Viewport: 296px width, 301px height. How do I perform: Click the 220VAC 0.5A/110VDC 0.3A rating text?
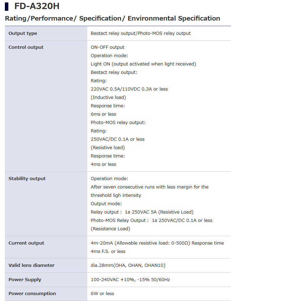pos(129,89)
